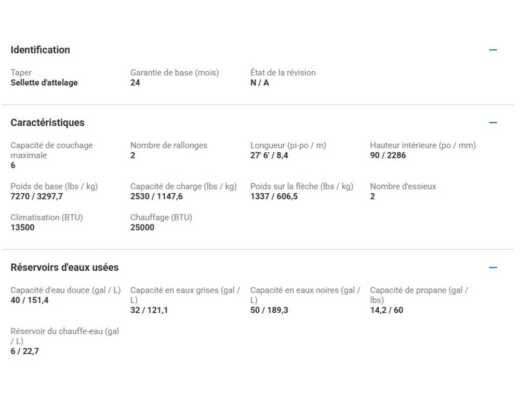Click the Poids sur la flèche label
The width and height of the screenshot is (532, 399).
pos(302,187)
